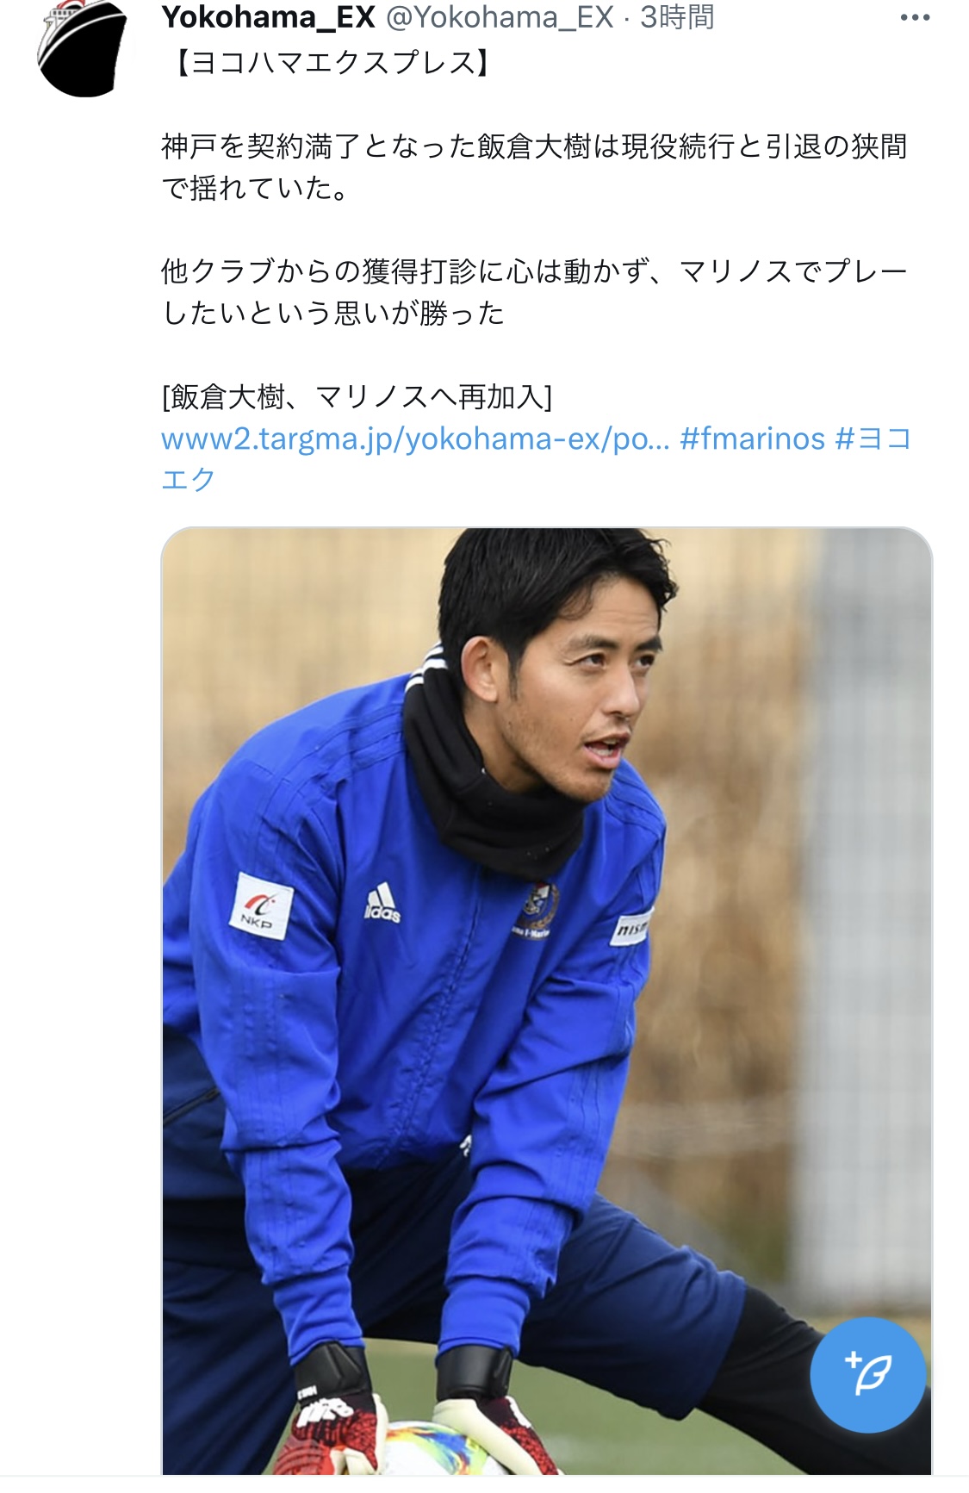Open the www2.targma.jp article link
This screenshot has height=1493, width=969.
point(415,439)
